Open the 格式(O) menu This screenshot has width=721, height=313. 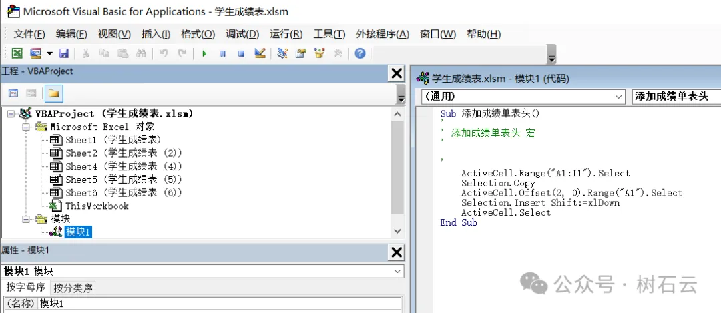pos(198,34)
